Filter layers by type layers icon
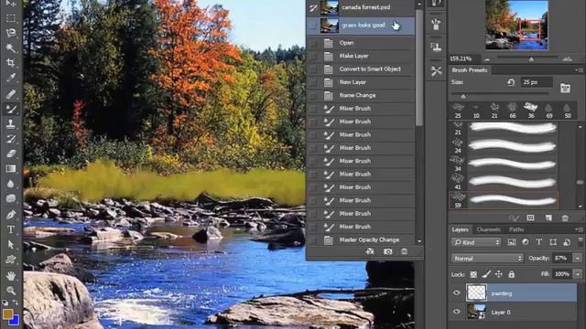 coord(539,242)
